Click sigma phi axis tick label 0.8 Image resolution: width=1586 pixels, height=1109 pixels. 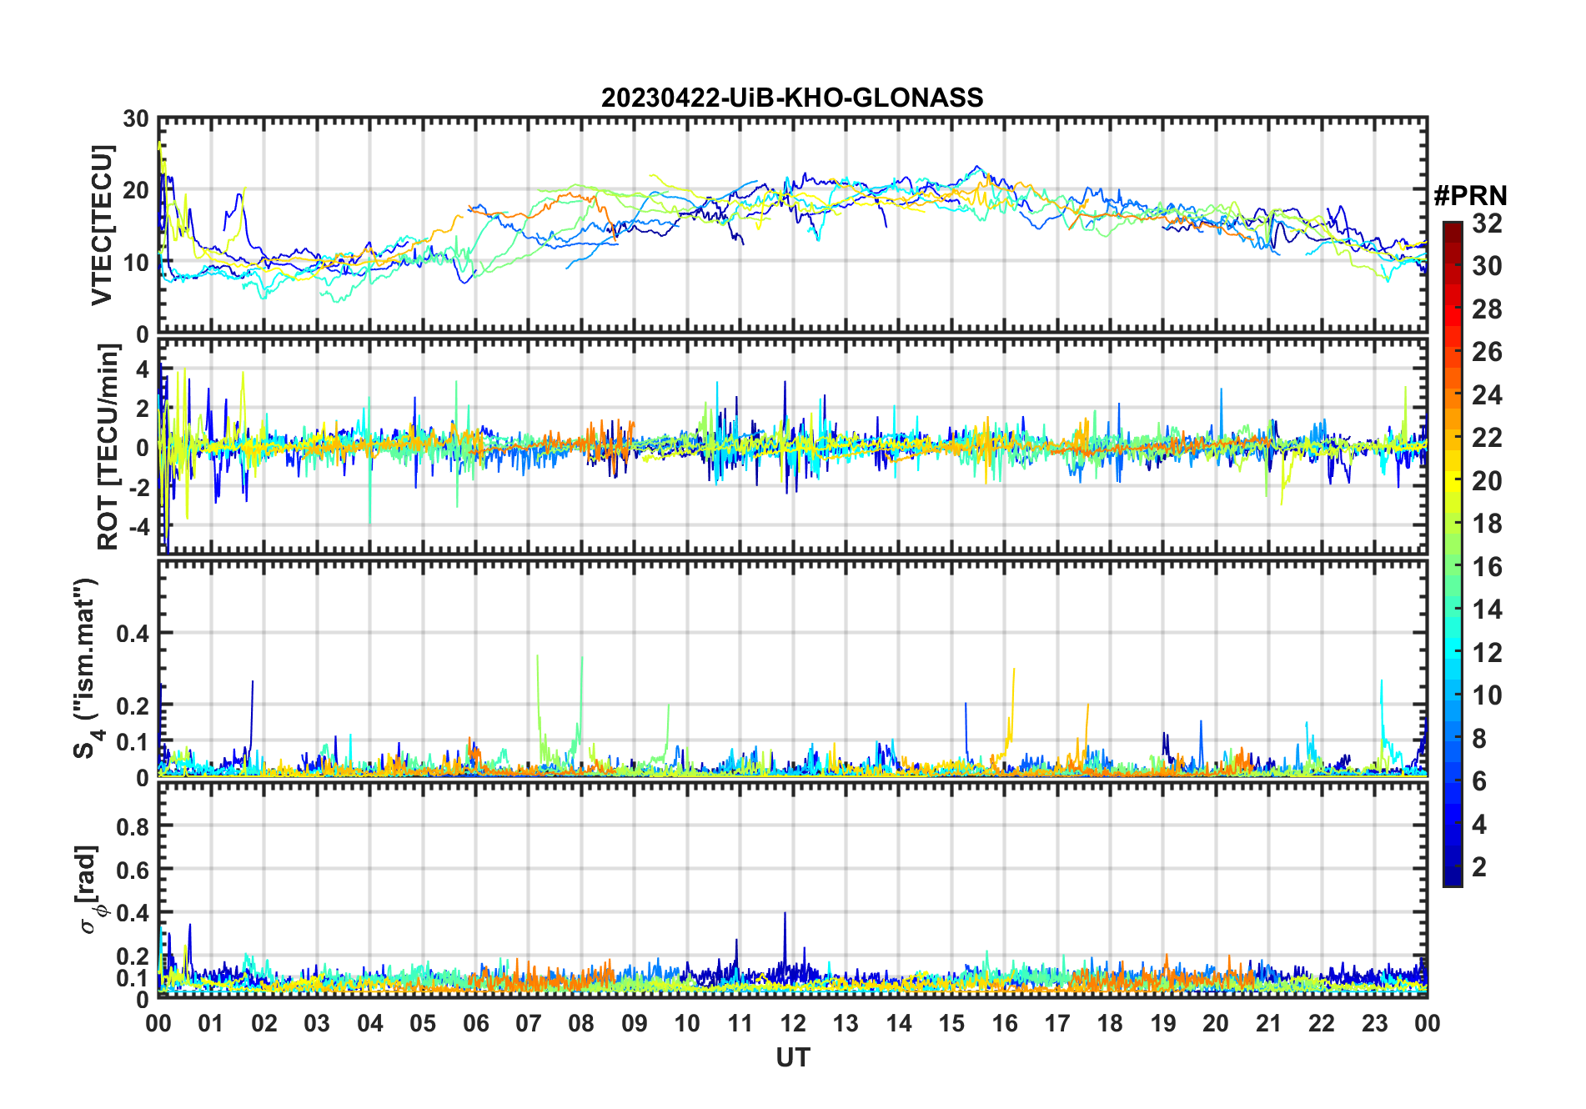pyautogui.click(x=133, y=826)
